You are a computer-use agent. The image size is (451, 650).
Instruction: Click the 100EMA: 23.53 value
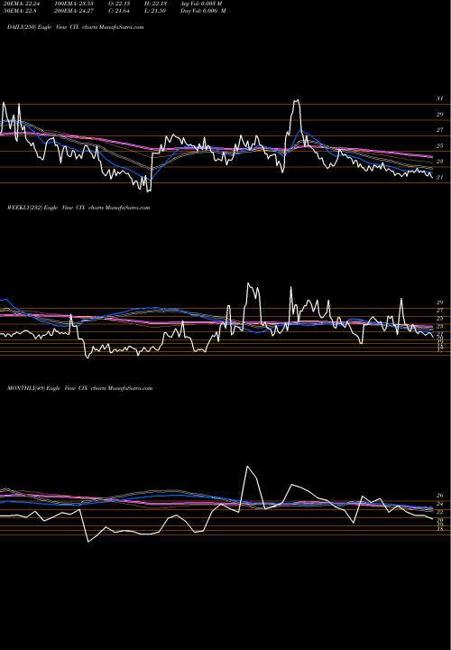tap(75, 4)
